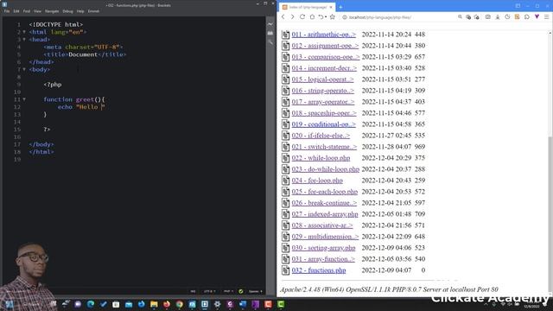This screenshot has height=311, width=553.
Task: Open the 025 - for-each-loop.php link
Action: (325, 192)
